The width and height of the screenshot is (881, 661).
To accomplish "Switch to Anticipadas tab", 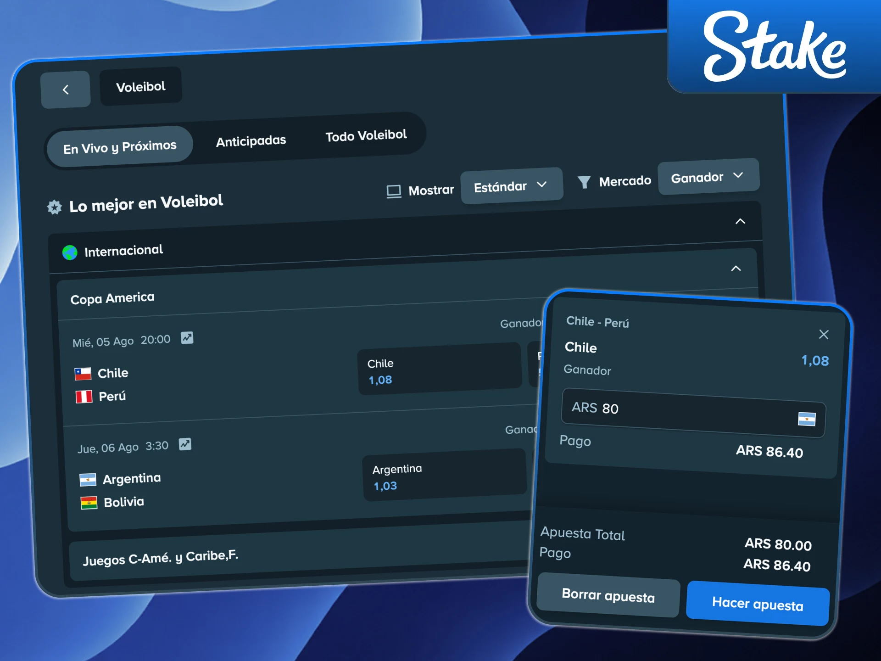I will 251,140.
